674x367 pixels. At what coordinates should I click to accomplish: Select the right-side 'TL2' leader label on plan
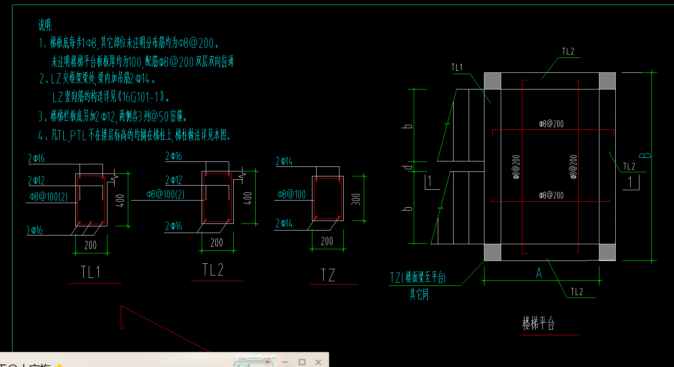pos(629,166)
